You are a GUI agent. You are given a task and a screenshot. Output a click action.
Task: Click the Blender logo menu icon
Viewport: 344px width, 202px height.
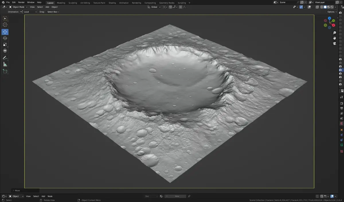[x=3, y=2]
